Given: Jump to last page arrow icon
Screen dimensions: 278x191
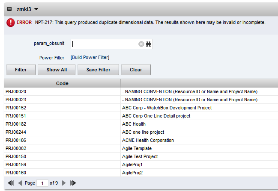Looking at the screenshot, I should [73, 183].
